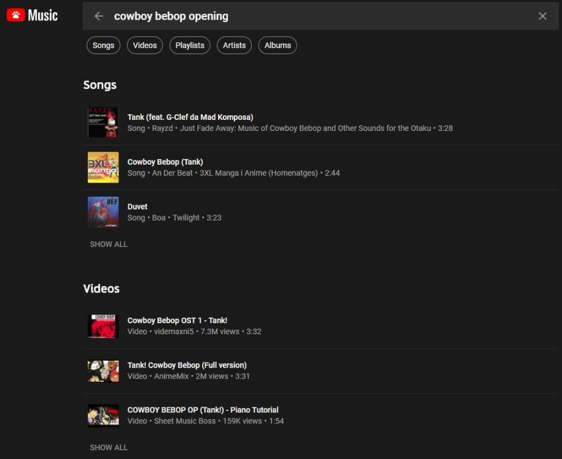
Task: Open the Twilight album link
Action: [x=186, y=218]
